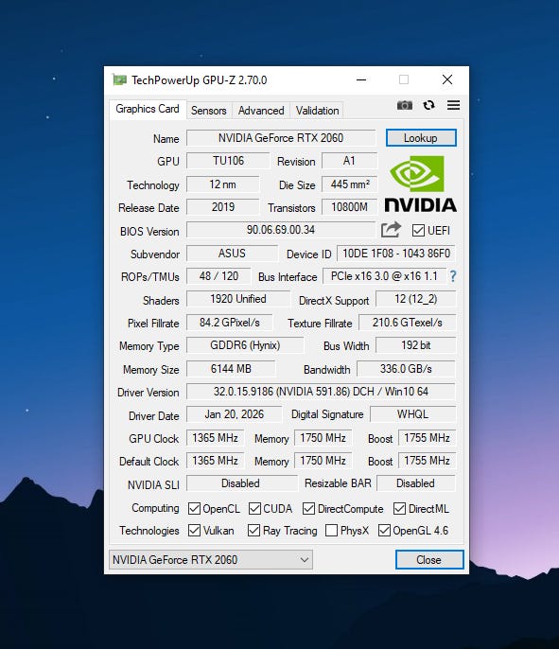Click the Driver Date value Jan 20, 2026
Screen dimensions: 559x649
(235, 414)
